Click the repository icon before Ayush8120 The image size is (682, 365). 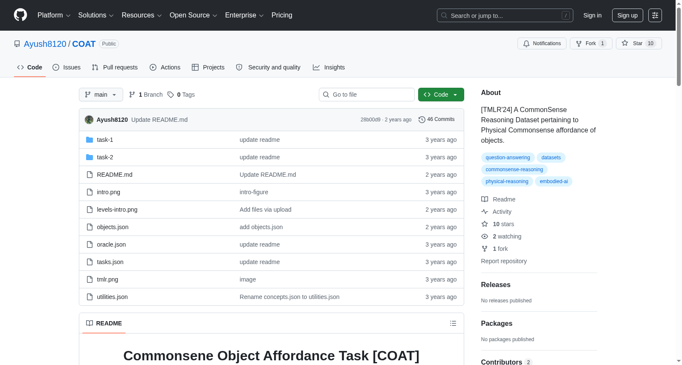[17, 44]
